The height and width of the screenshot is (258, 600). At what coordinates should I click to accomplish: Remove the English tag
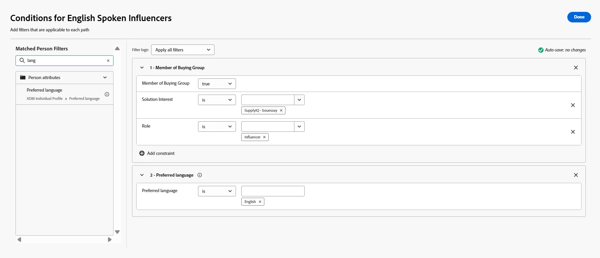(x=260, y=202)
